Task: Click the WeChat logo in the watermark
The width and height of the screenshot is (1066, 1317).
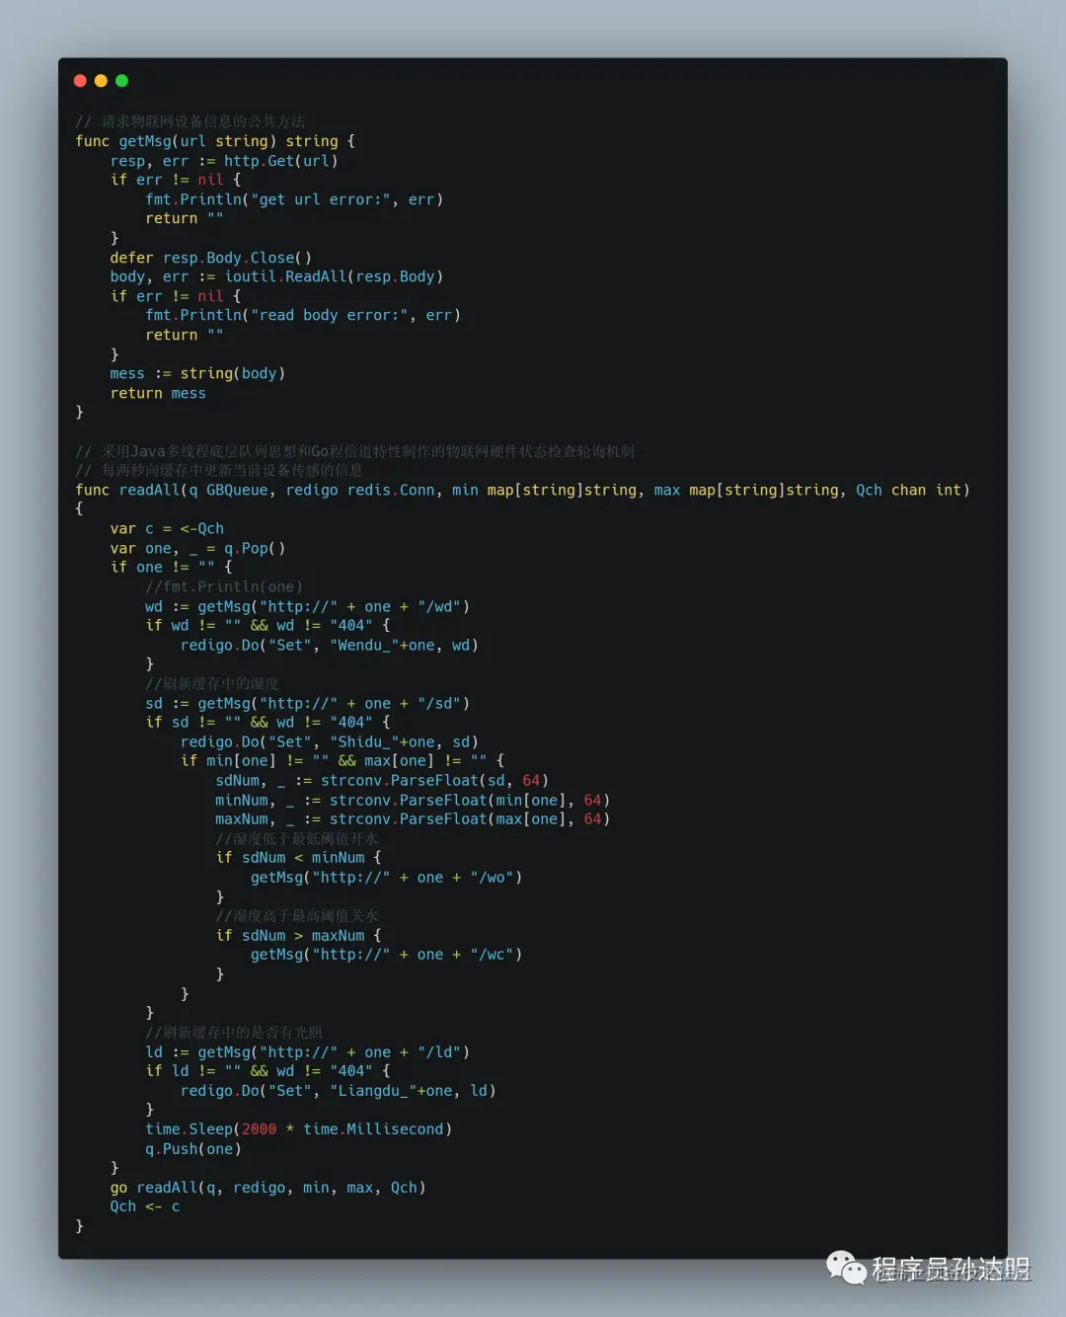Action: (846, 1268)
